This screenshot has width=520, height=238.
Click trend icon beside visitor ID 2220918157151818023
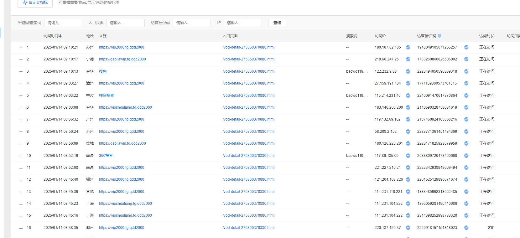(466, 228)
